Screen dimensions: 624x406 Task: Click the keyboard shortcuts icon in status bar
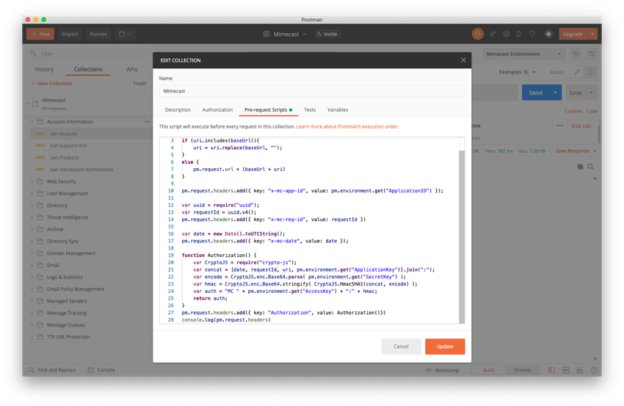pyautogui.click(x=580, y=370)
